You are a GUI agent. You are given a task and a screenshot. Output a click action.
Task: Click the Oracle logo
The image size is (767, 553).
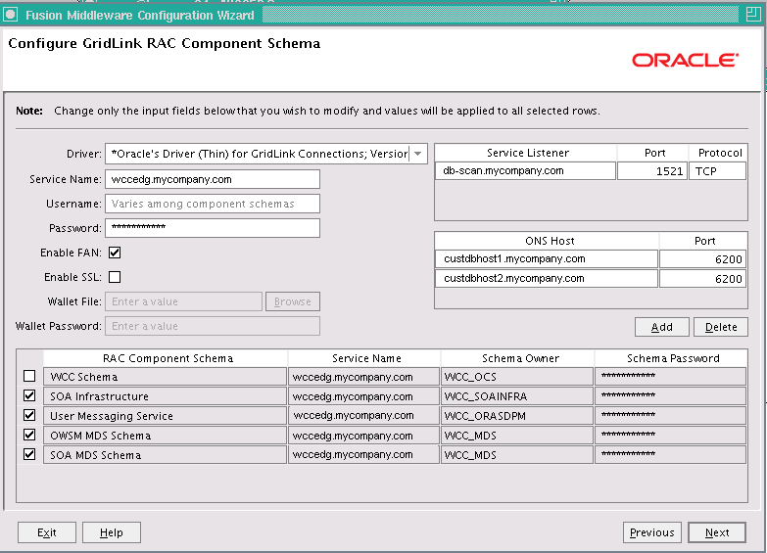tap(685, 60)
